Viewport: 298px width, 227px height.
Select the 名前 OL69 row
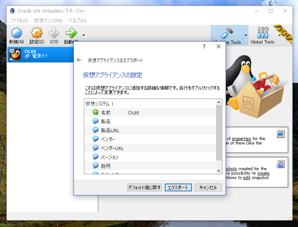(150, 113)
